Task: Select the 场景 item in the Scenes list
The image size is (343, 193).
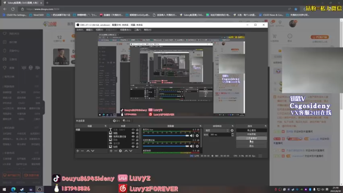Action: coord(91,130)
